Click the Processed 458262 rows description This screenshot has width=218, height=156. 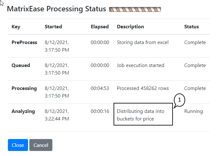143,88
